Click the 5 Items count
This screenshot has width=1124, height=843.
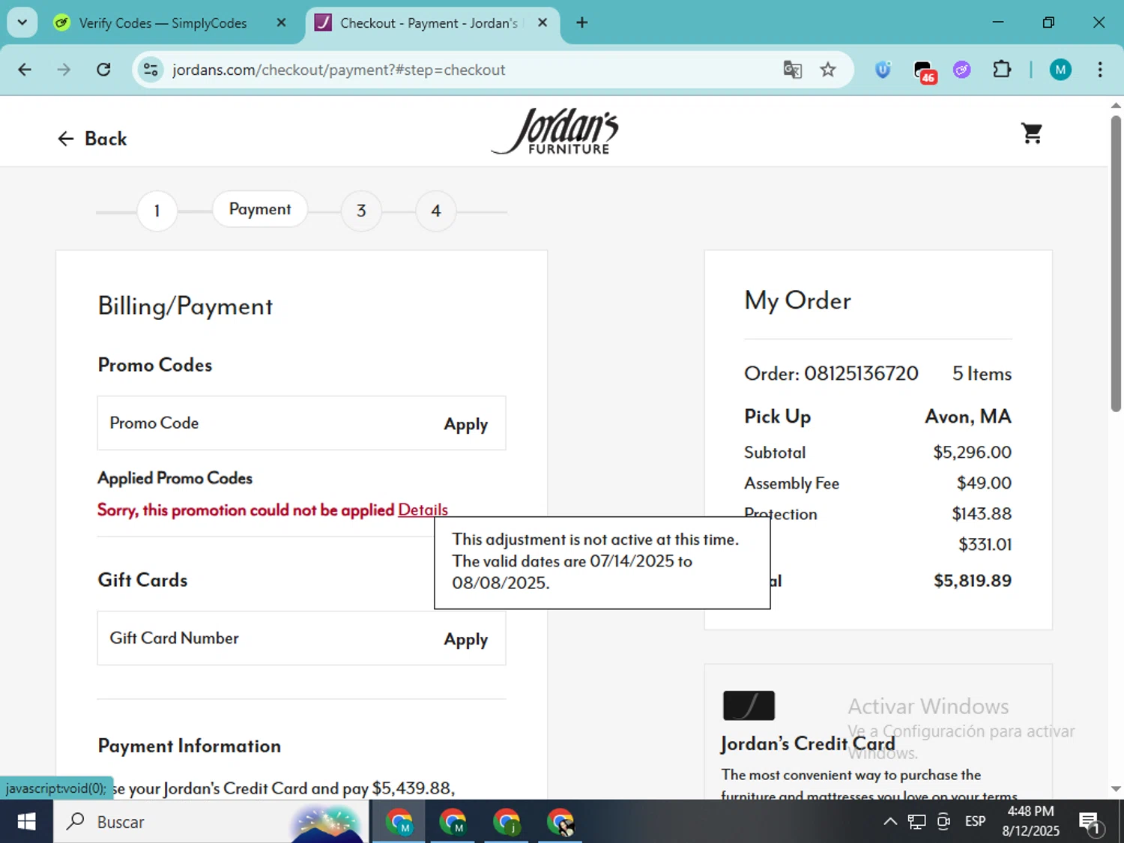(982, 373)
